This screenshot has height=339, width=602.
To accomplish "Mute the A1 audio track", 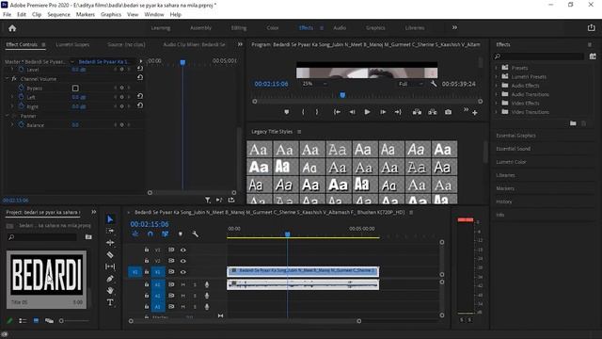I will pyautogui.click(x=183, y=284).
